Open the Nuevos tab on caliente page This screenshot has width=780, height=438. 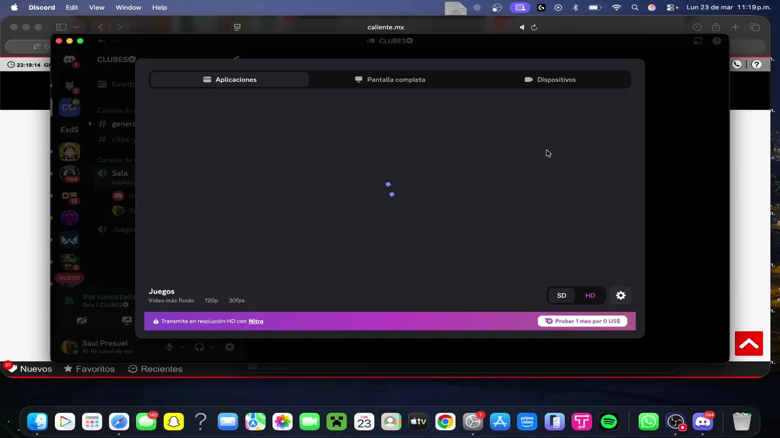tap(29, 369)
